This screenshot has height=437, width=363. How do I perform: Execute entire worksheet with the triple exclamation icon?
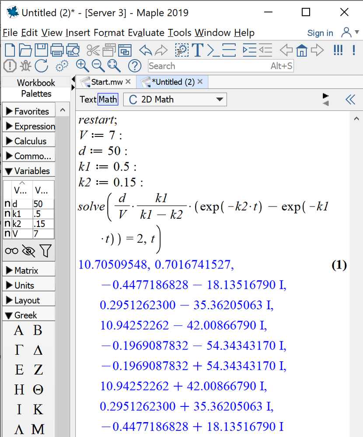click(338, 50)
